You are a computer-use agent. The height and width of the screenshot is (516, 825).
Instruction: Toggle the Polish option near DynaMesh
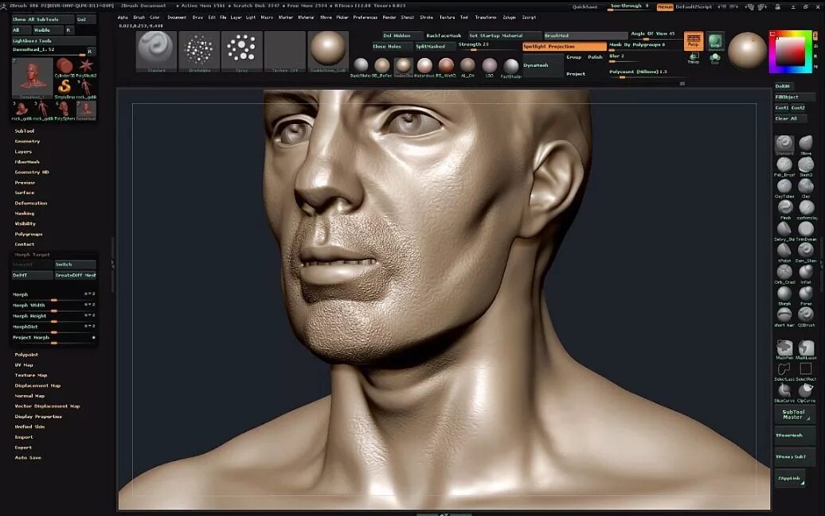[595, 56]
